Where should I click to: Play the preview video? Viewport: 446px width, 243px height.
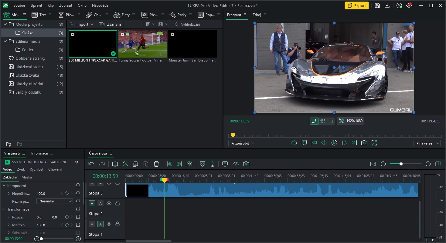pos(334,143)
